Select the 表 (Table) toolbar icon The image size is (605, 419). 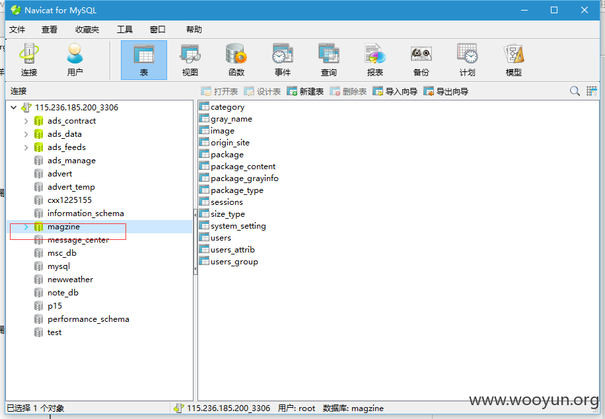coord(144,60)
